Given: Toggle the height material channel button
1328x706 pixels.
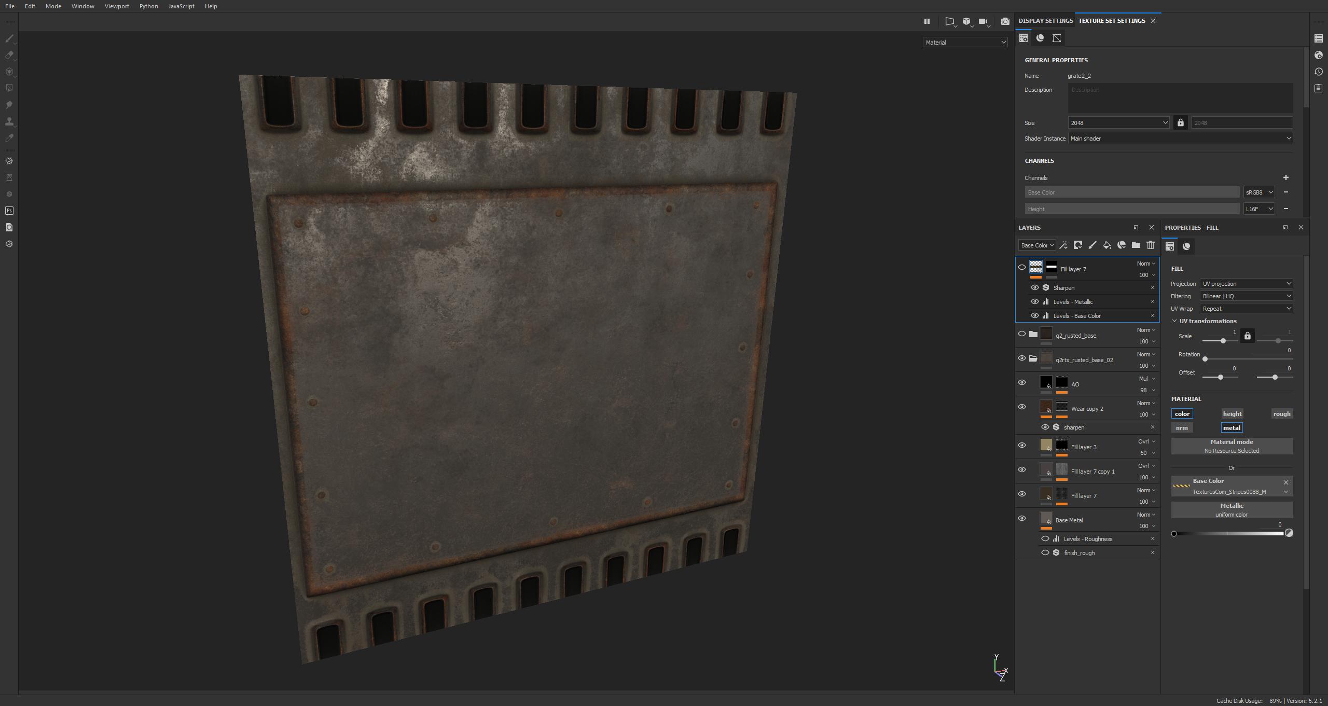Looking at the screenshot, I should (1232, 414).
